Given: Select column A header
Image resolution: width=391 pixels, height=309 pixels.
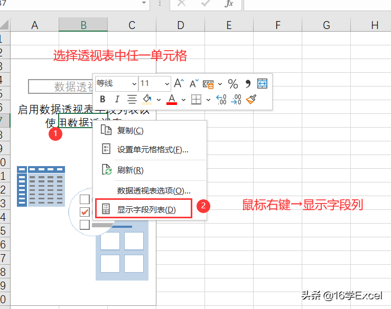Looking at the screenshot, I should coord(35,25).
